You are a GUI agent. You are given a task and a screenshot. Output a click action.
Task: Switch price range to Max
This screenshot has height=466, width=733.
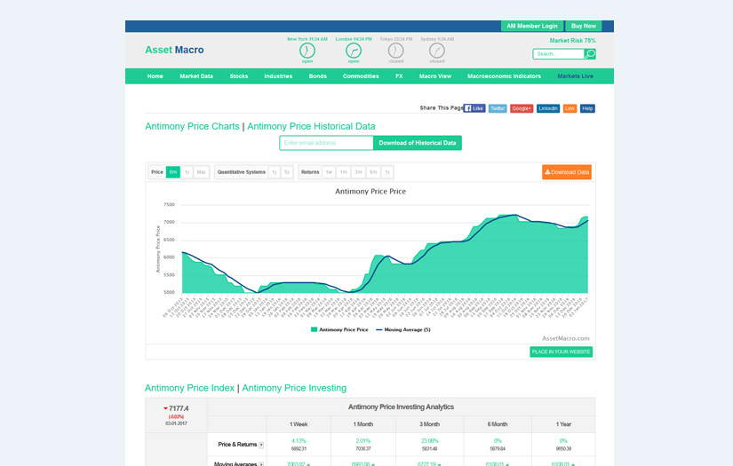201,172
